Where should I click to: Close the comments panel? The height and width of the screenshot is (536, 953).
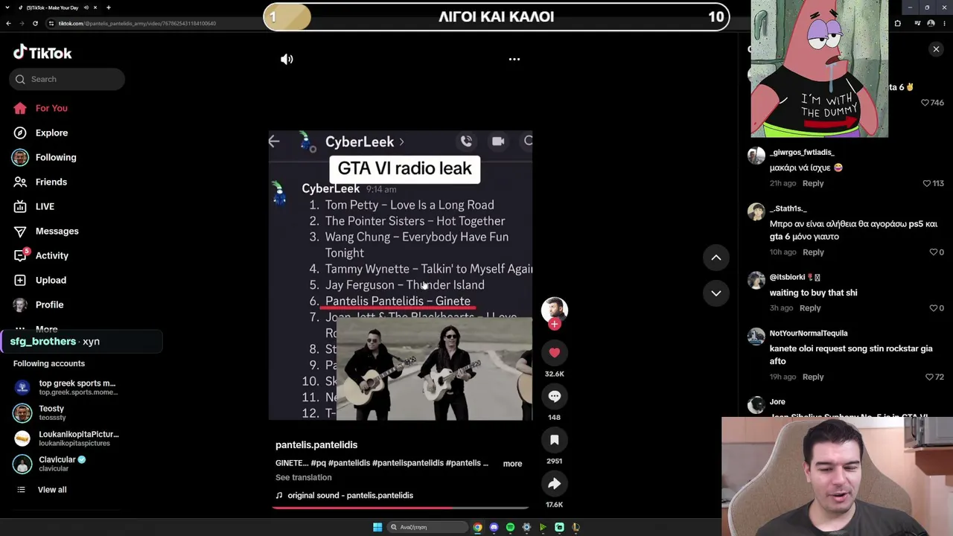click(x=936, y=49)
